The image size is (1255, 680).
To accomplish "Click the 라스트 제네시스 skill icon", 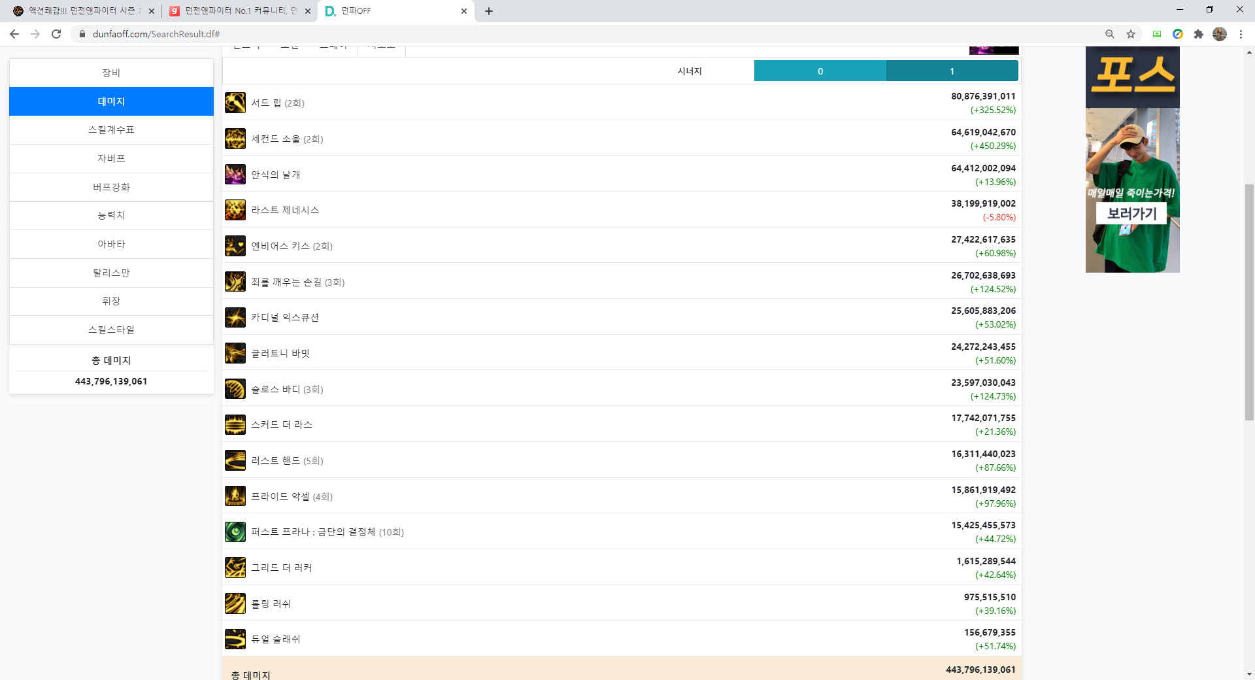I will click(235, 210).
